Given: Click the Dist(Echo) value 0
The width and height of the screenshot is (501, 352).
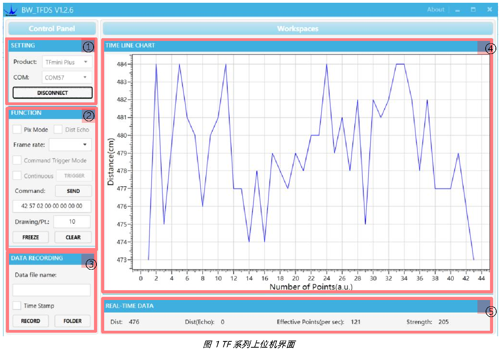Looking at the screenshot, I should coord(223,322).
